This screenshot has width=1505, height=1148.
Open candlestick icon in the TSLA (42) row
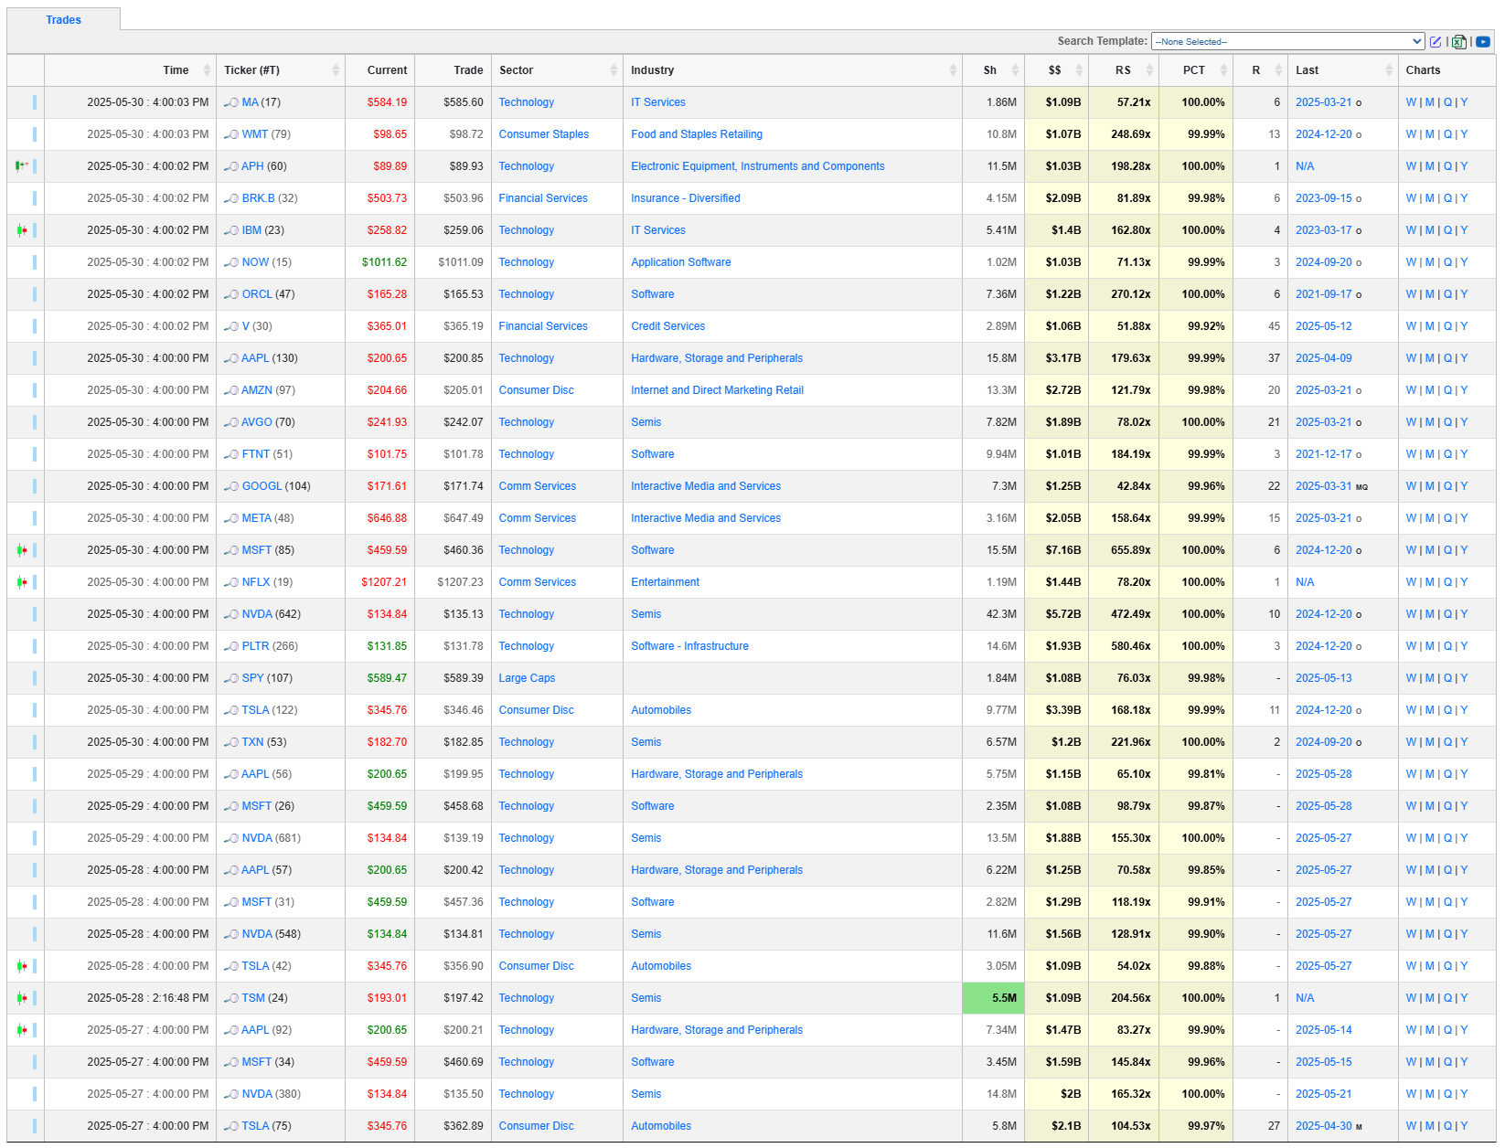point(22,966)
